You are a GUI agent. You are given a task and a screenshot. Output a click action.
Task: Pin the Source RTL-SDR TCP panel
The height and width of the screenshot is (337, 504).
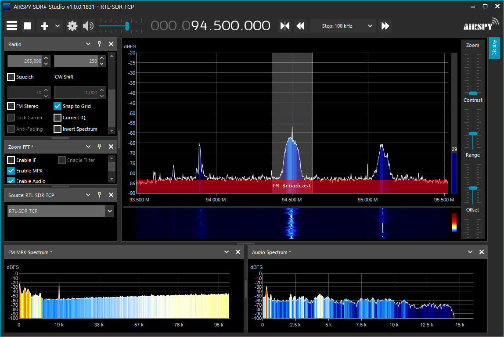click(x=99, y=195)
